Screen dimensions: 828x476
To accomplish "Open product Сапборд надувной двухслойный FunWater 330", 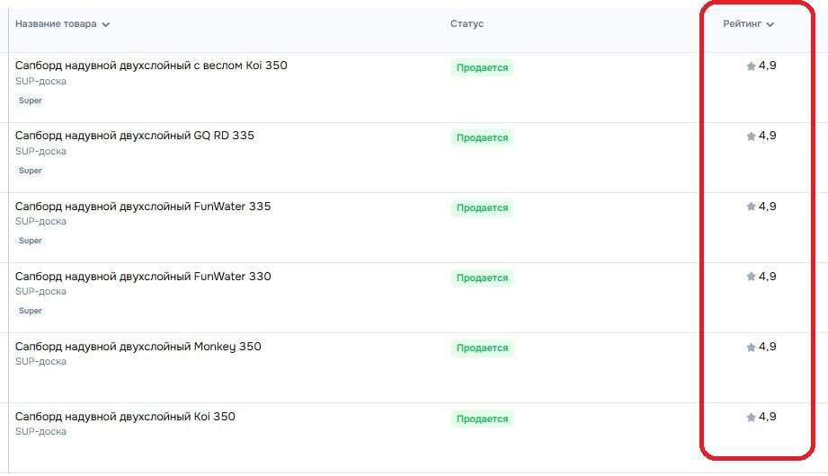I will click(x=143, y=276).
